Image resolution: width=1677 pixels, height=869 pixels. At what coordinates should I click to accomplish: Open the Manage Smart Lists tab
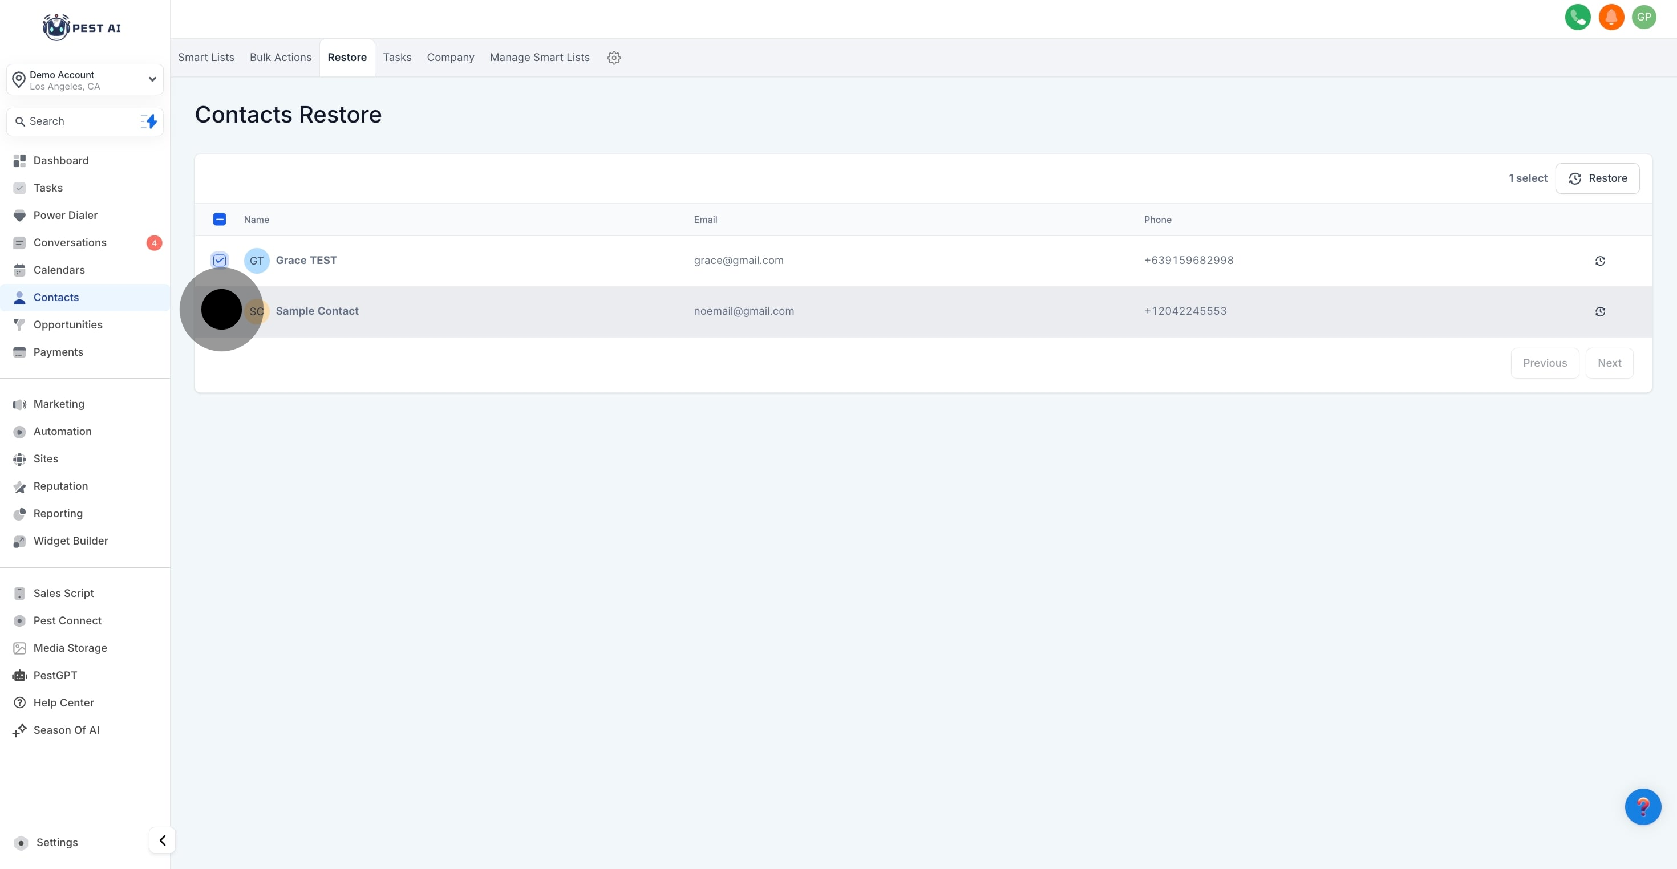point(539,57)
